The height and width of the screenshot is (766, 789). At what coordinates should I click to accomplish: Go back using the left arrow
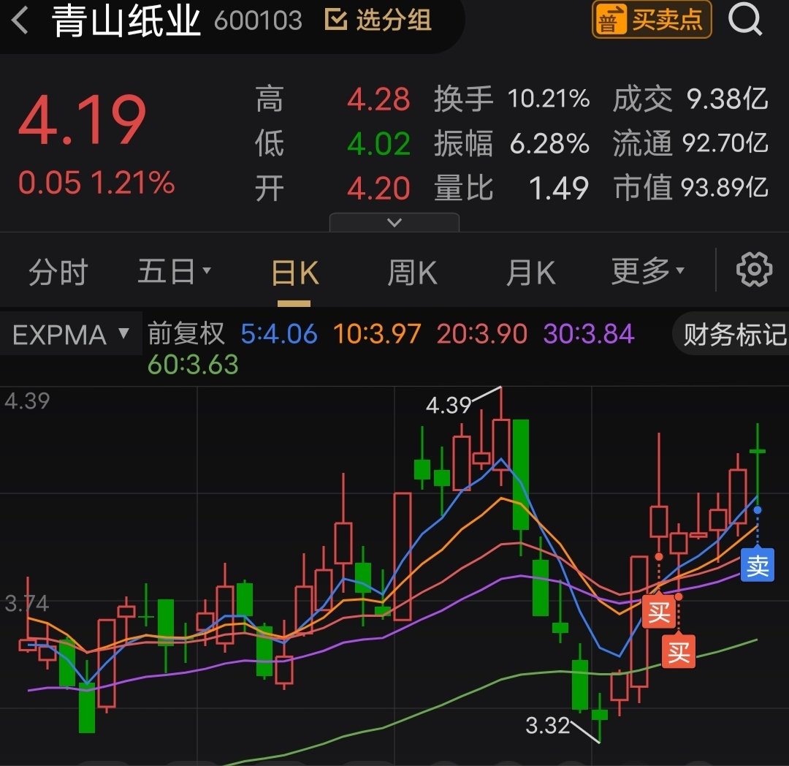click(x=20, y=21)
